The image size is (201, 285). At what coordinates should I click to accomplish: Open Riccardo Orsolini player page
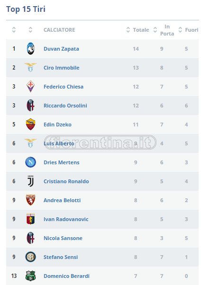pos(65,106)
